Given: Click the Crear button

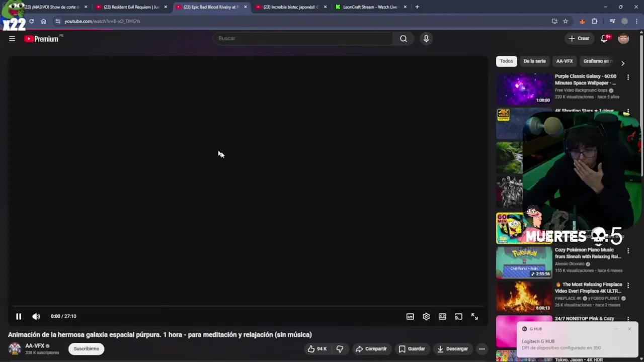Looking at the screenshot, I should [x=579, y=39].
